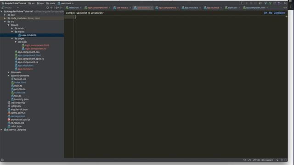Open Configure in the TypeScript compile banner

(279, 13)
